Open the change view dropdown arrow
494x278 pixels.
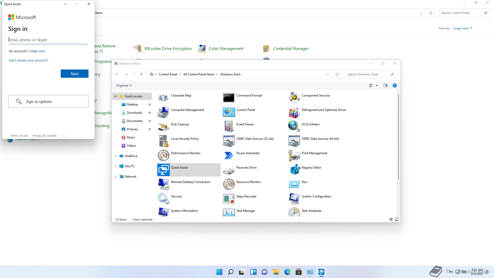(377, 85)
